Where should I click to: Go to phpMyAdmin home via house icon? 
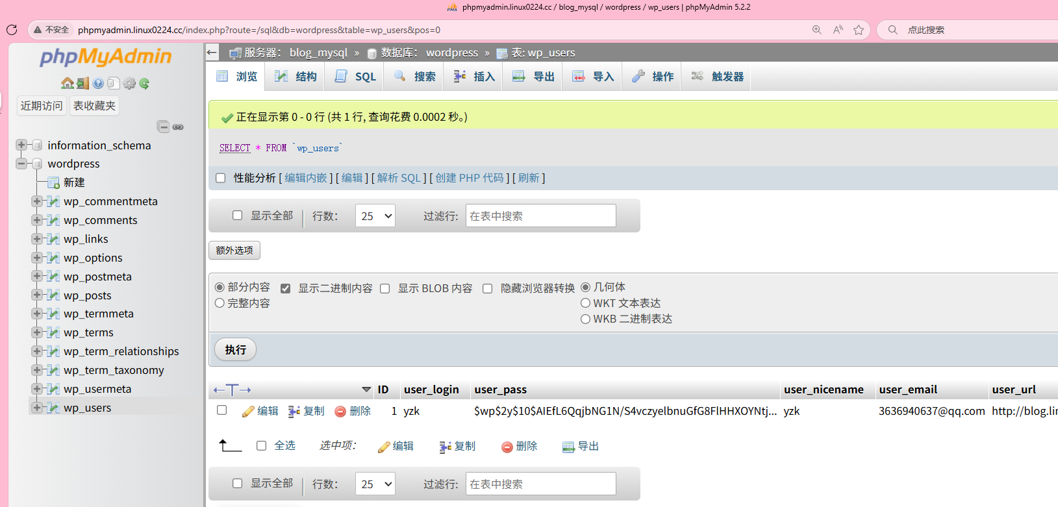tap(67, 83)
